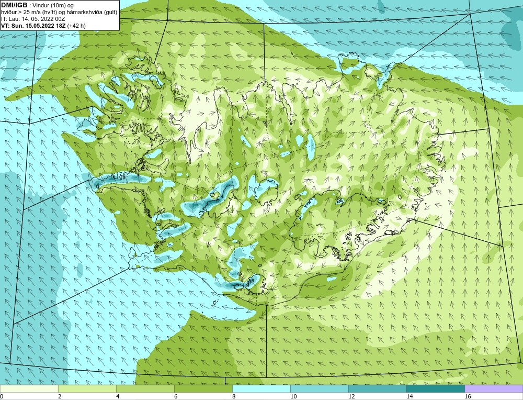Screen dimensions: 523x400
Task: Click the 'Vindur (10m) og' label
Action: (54, 6)
